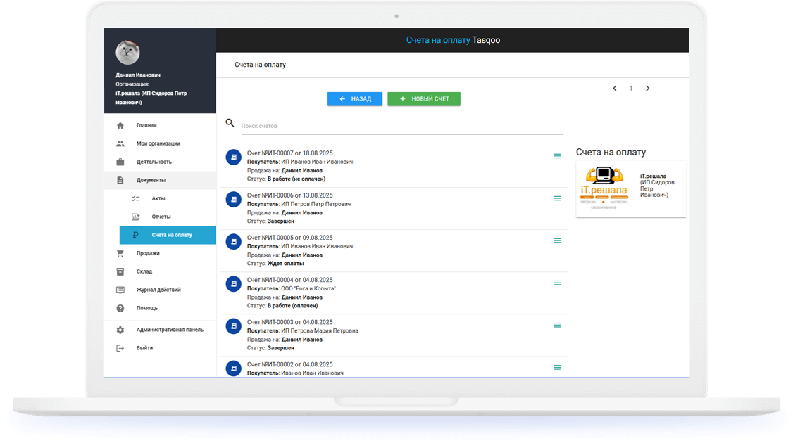This screenshot has height=443, width=793.
Task: Open Мои организации menu item
Action: [x=160, y=144]
